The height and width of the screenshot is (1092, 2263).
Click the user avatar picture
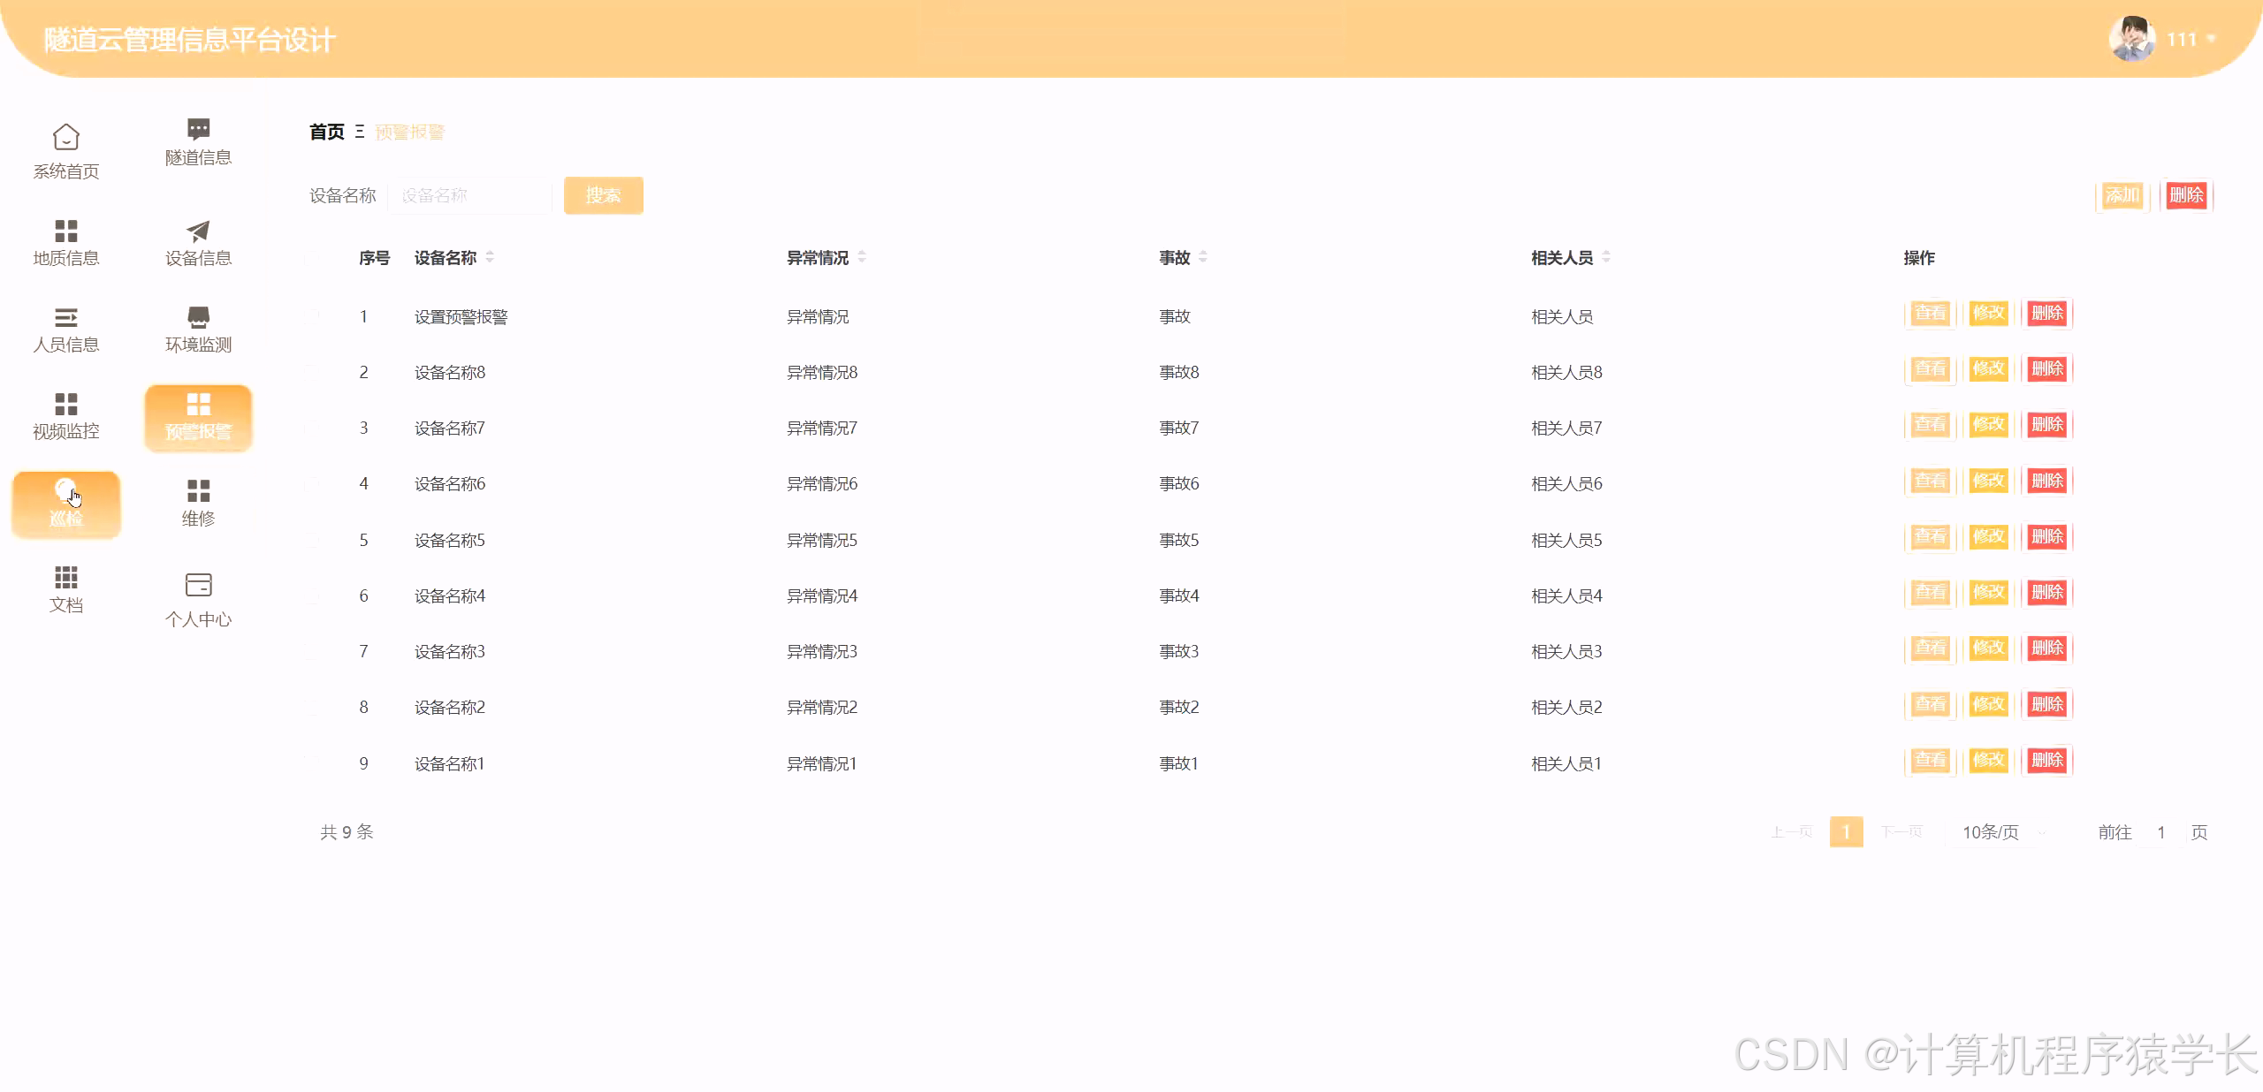point(2131,39)
